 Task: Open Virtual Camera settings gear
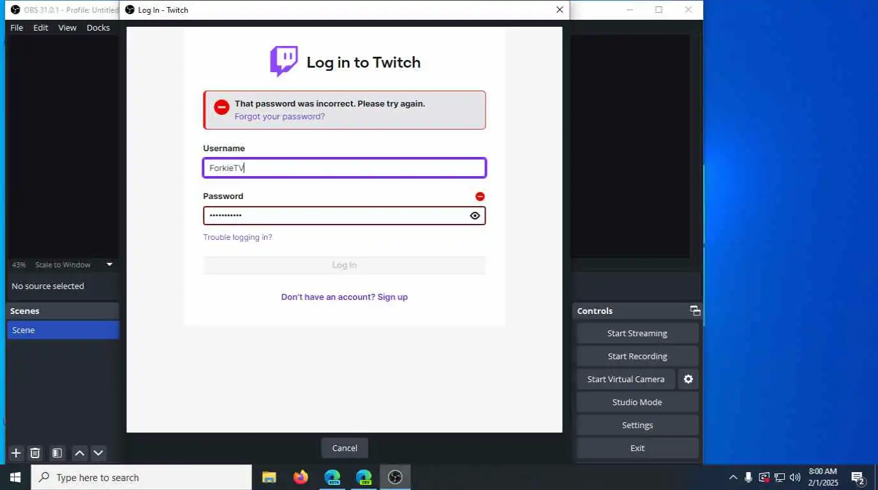click(688, 379)
